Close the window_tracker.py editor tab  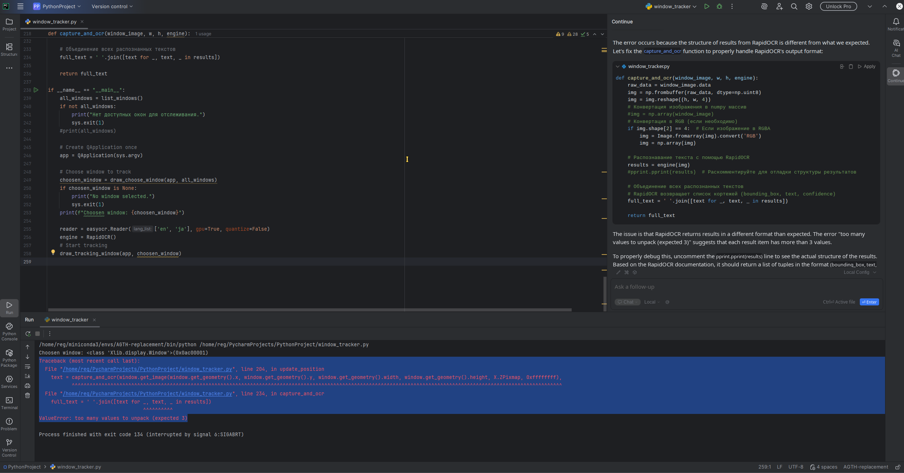tap(82, 22)
